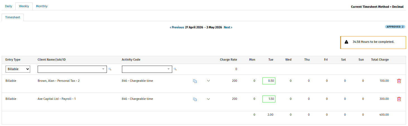Click the 27 April 2026 - 3 May 2026 date range
This screenshot has height=126, width=408.
point(203,28)
